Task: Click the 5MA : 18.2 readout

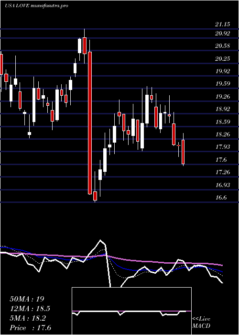Action: tap(28, 318)
